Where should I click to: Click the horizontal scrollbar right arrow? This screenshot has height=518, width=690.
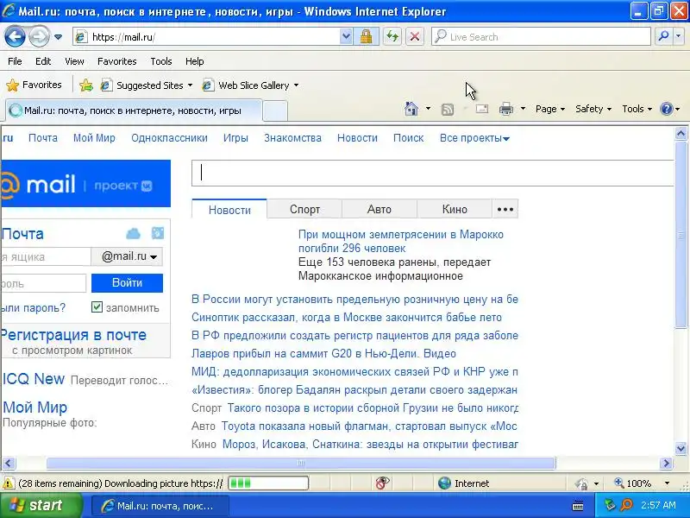point(666,464)
